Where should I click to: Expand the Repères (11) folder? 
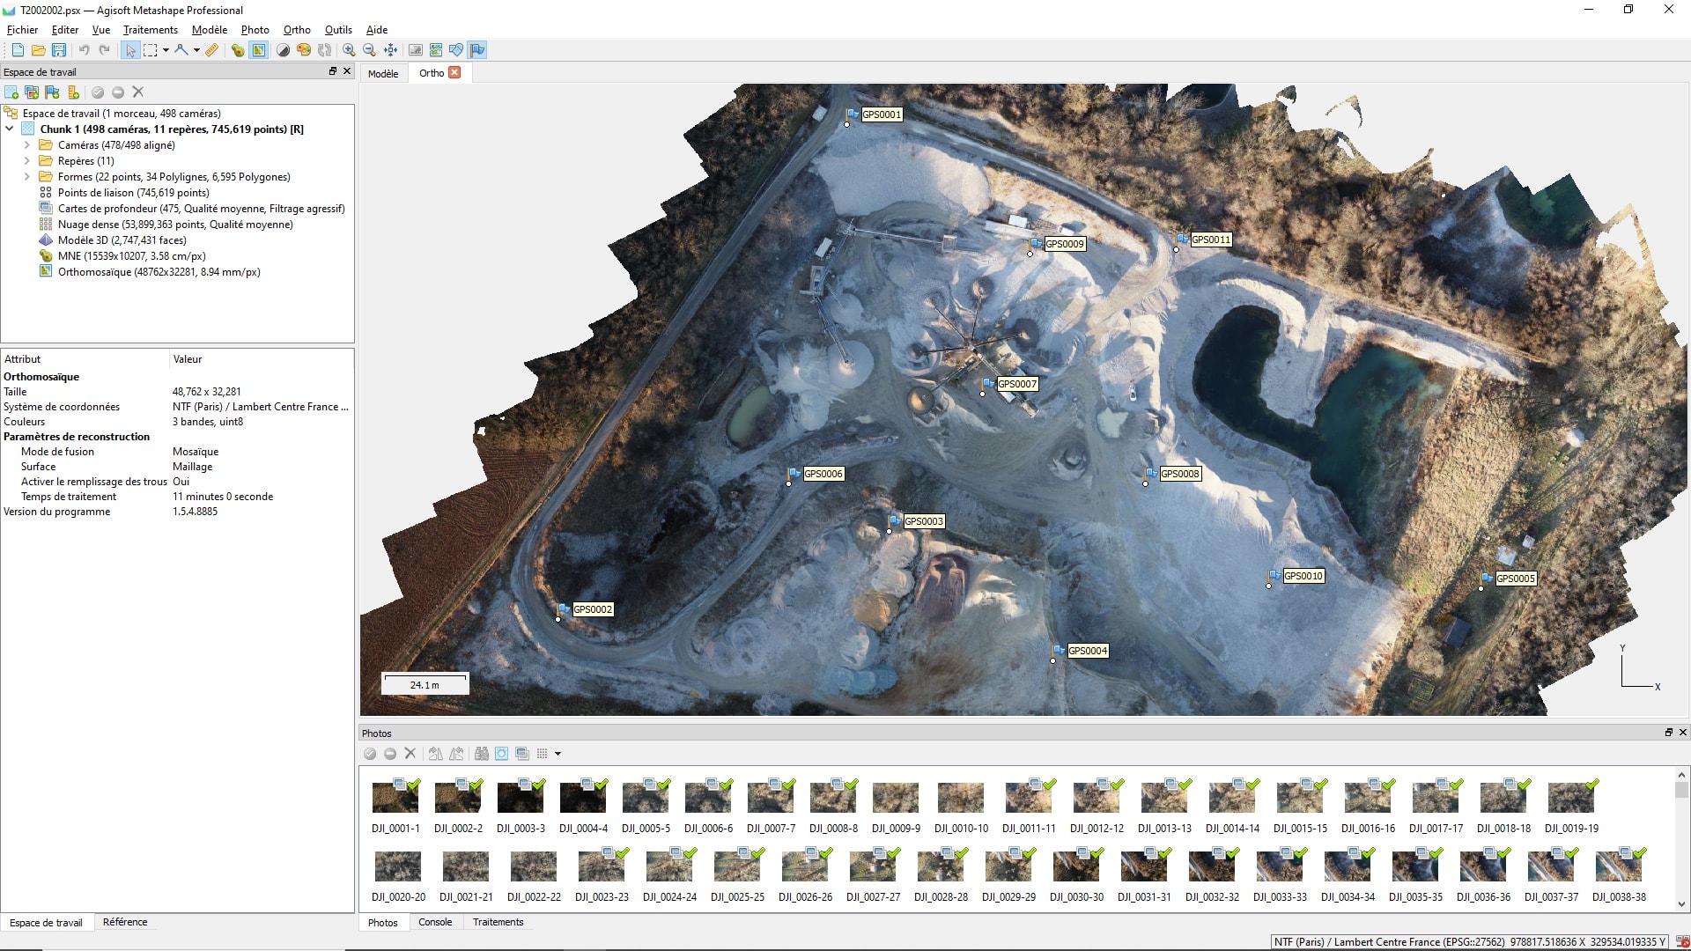27,161
